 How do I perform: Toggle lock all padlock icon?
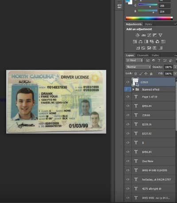tap(151, 73)
